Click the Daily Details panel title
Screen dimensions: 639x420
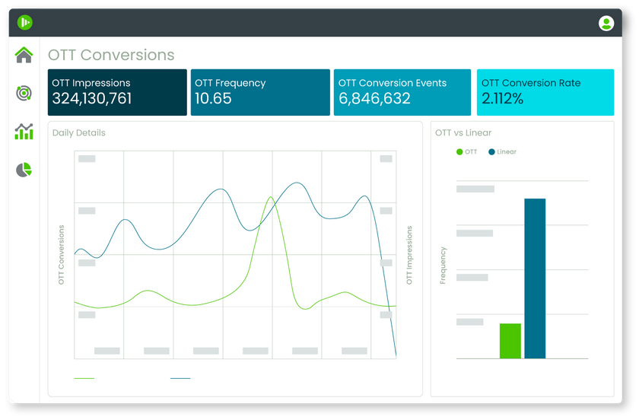click(79, 133)
